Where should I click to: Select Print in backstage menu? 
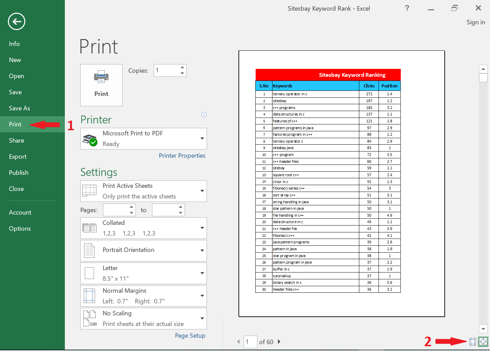tap(32, 124)
